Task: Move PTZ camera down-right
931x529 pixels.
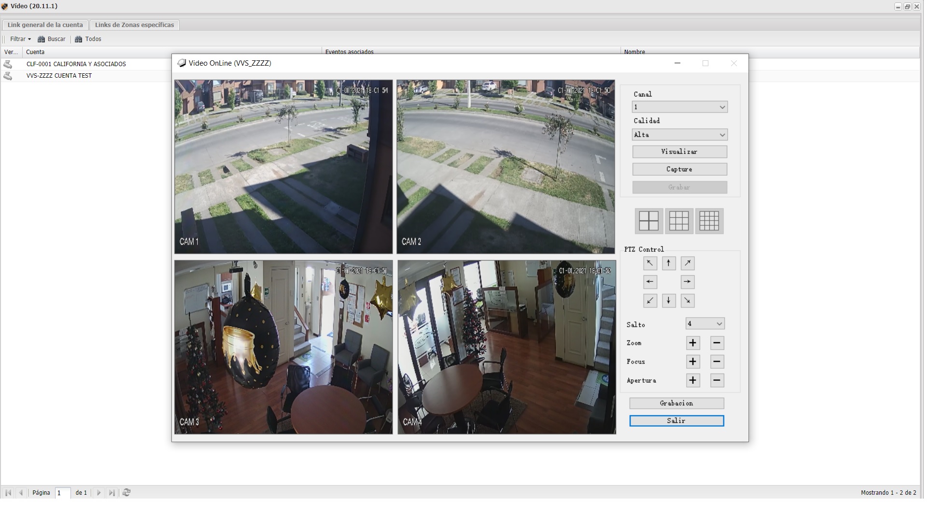Action: (x=688, y=301)
